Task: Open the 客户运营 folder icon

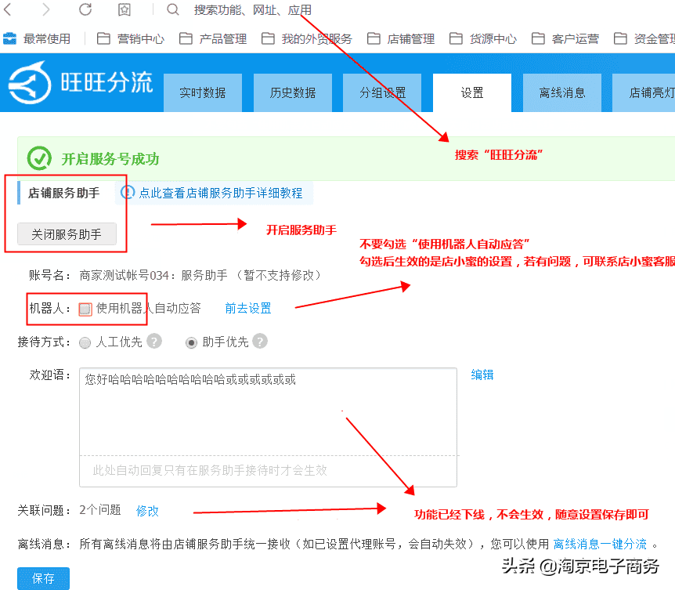Action: tap(538, 37)
